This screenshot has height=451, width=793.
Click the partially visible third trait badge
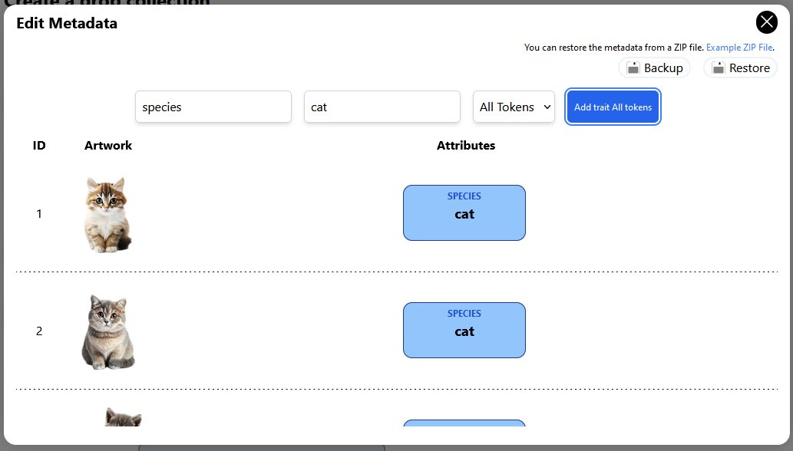(x=464, y=423)
